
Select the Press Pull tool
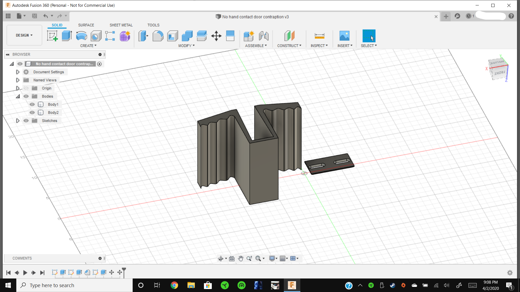[x=143, y=36]
